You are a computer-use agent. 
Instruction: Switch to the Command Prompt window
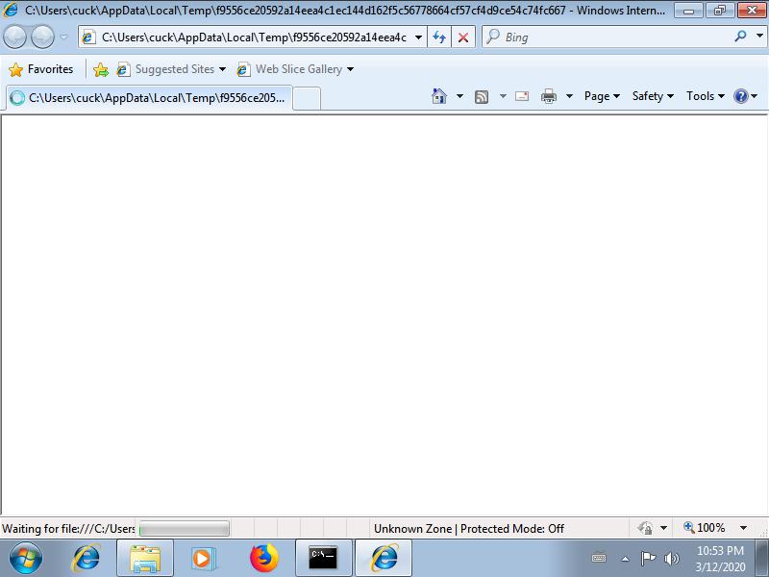(x=323, y=558)
